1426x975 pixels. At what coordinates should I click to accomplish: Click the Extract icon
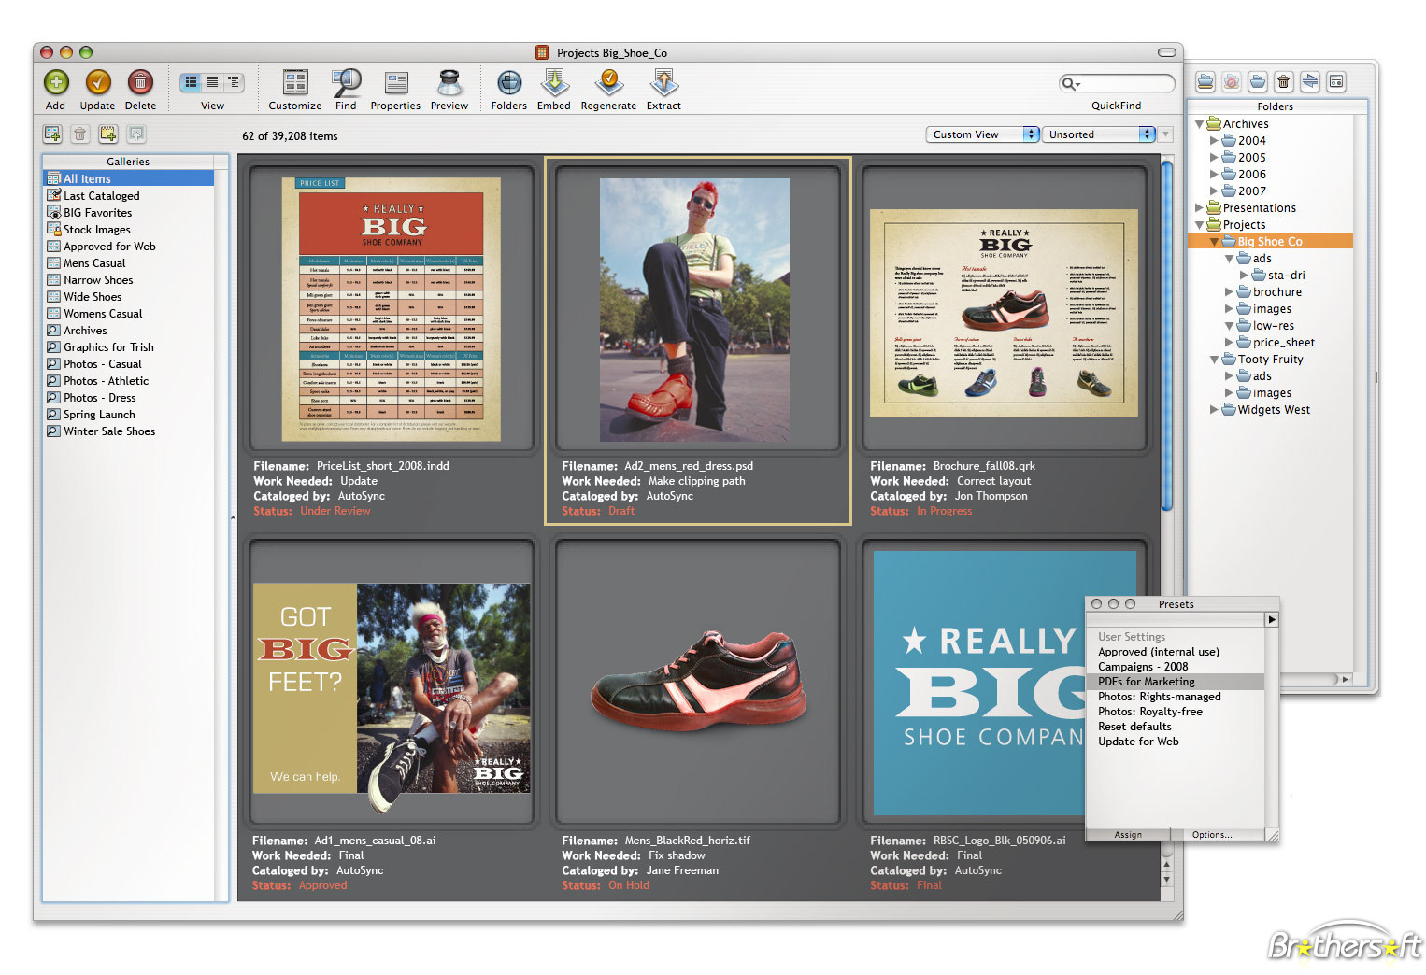(x=663, y=83)
